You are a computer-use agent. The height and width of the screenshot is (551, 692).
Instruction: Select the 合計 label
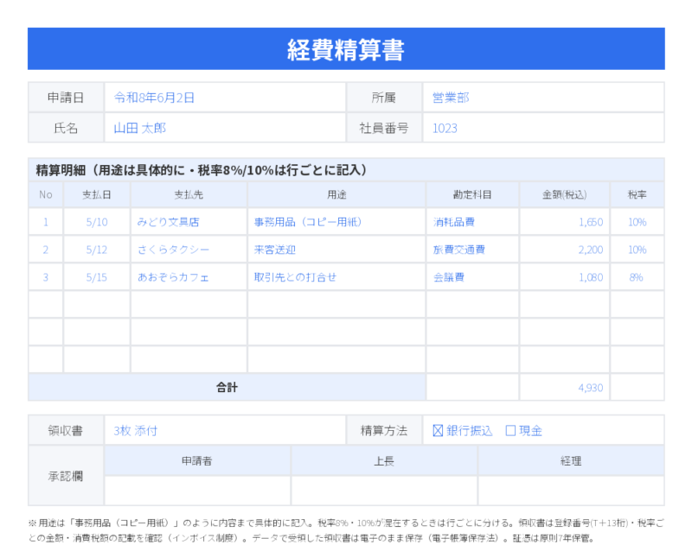click(227, 388)
